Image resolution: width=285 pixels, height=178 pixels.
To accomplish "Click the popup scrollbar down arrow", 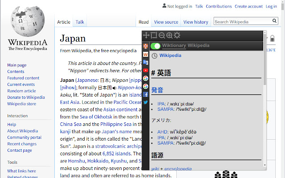I will 265,165.
